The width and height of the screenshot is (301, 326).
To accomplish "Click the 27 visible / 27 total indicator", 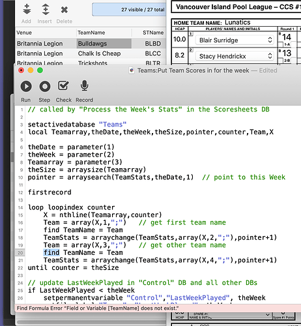I will pyautogui.click(x=129, y=10).
